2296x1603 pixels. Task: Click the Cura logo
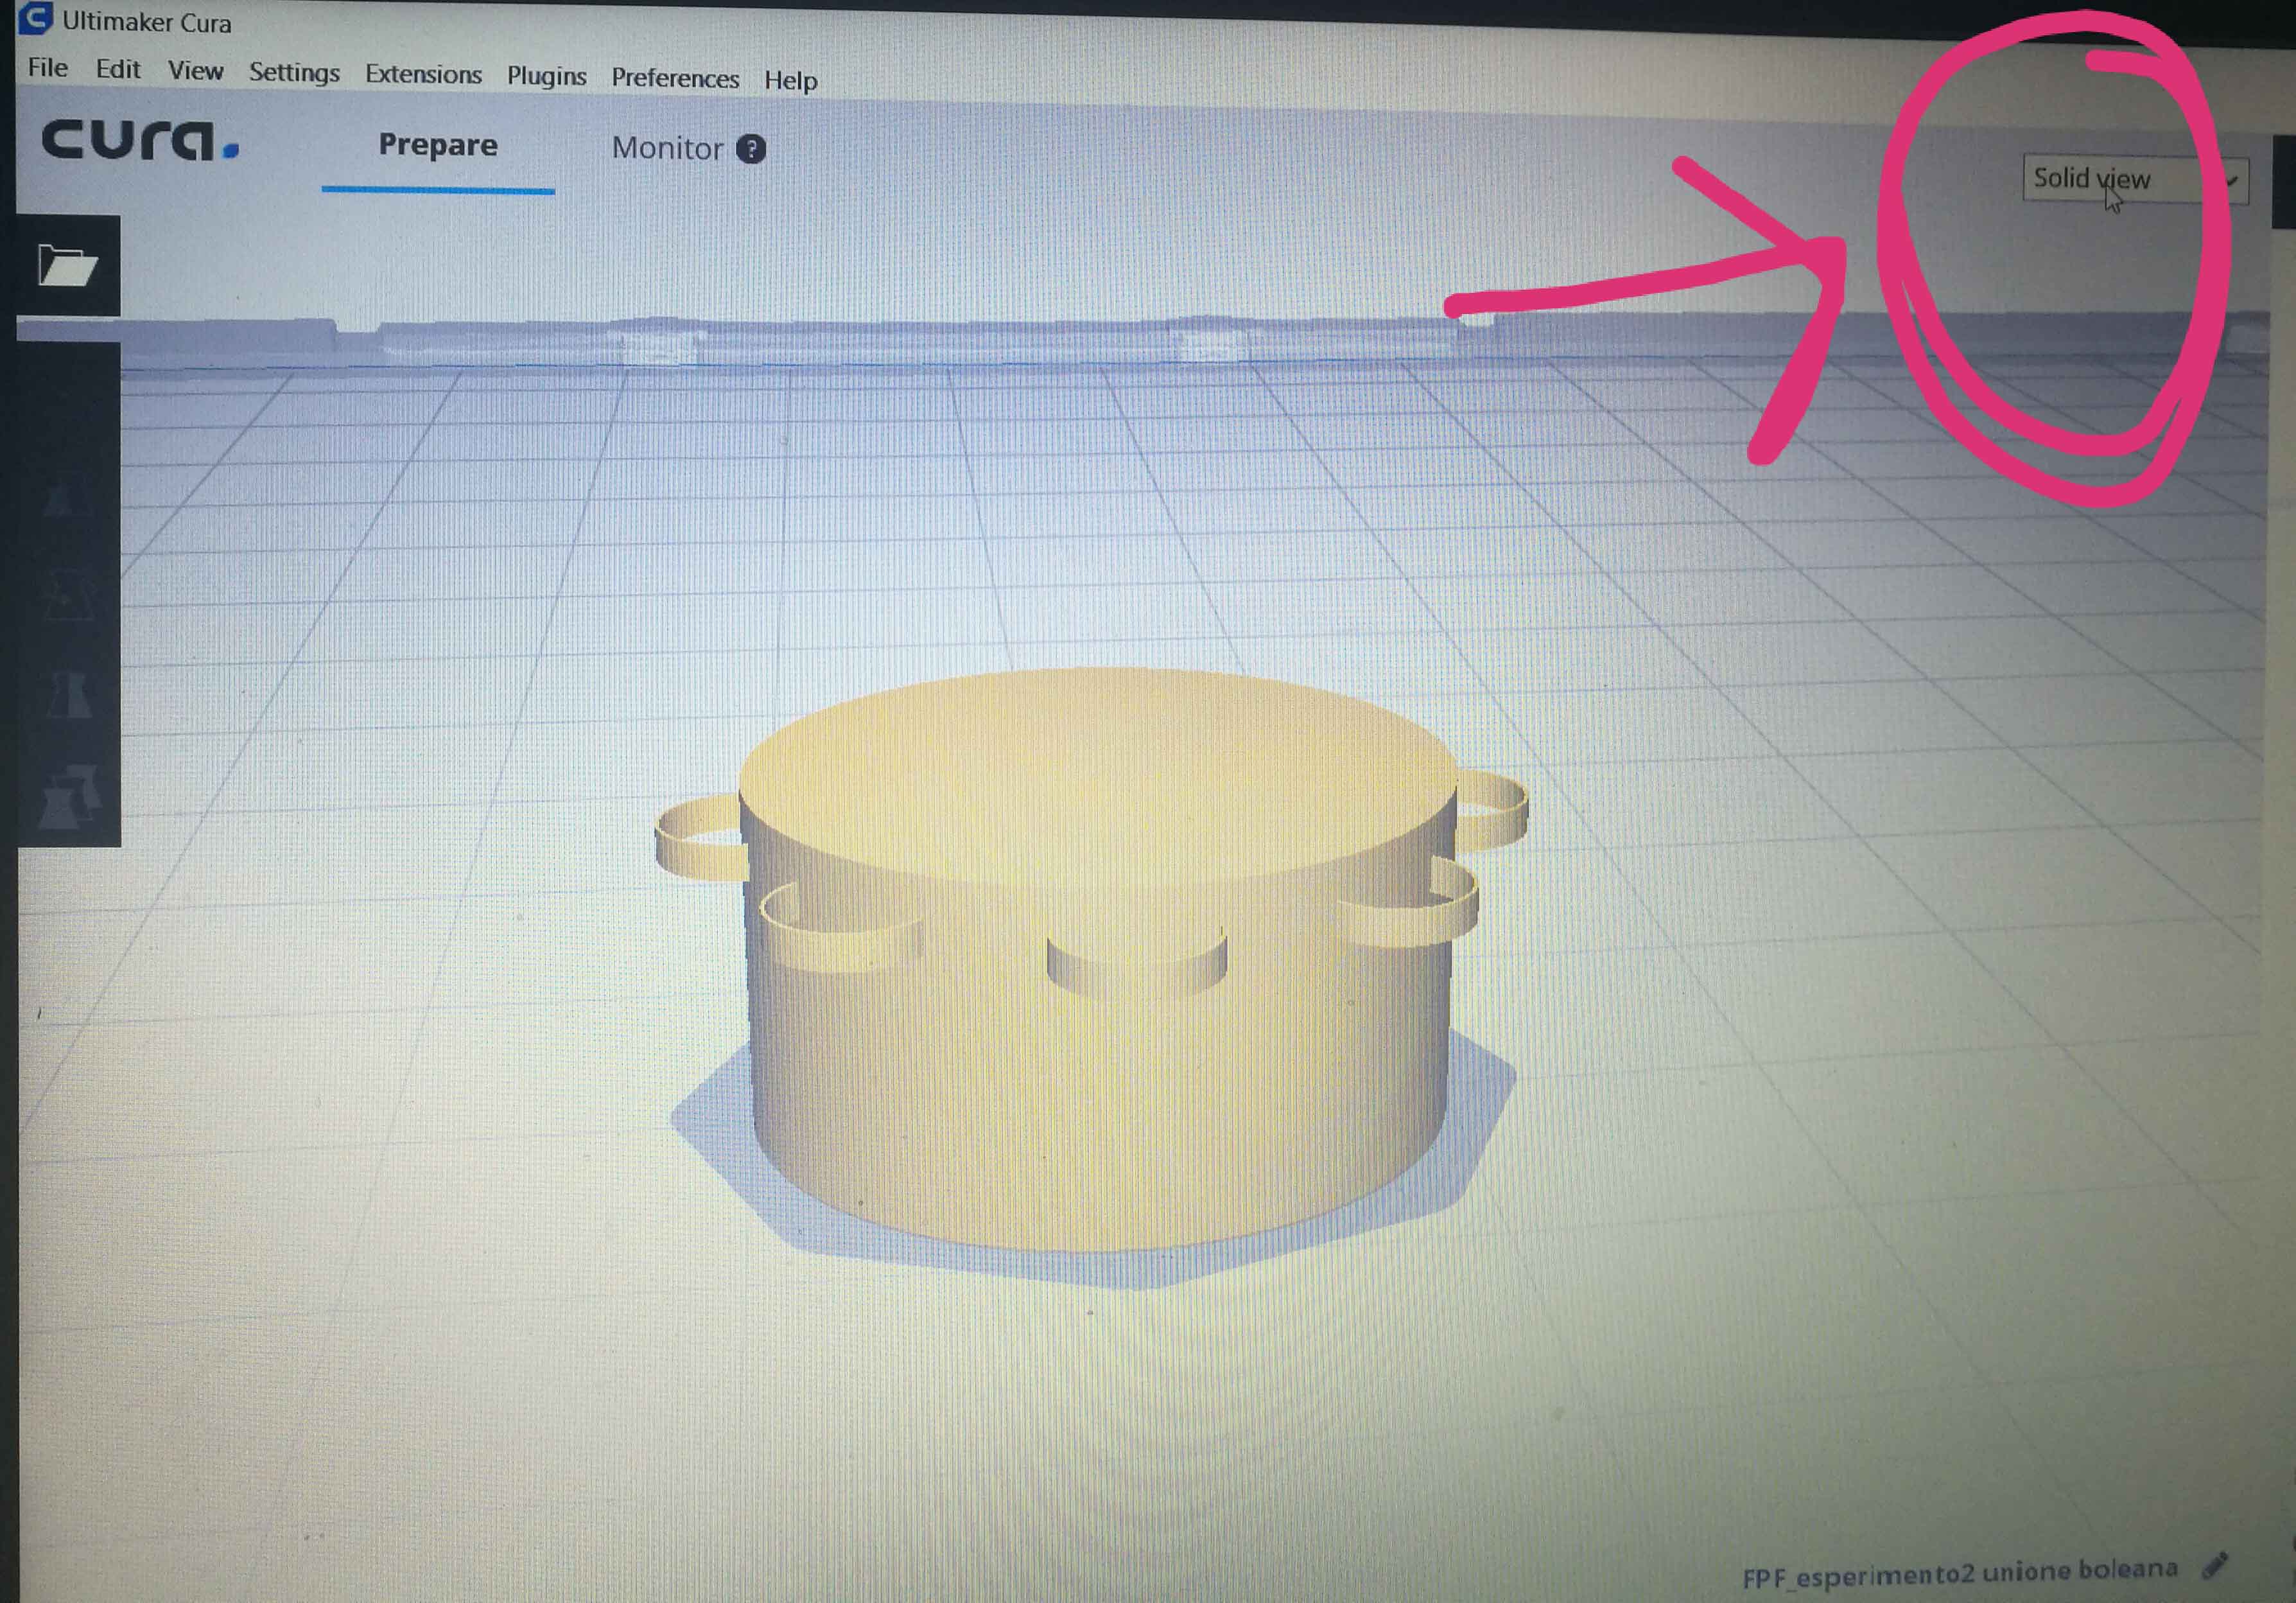pos(140,140)
